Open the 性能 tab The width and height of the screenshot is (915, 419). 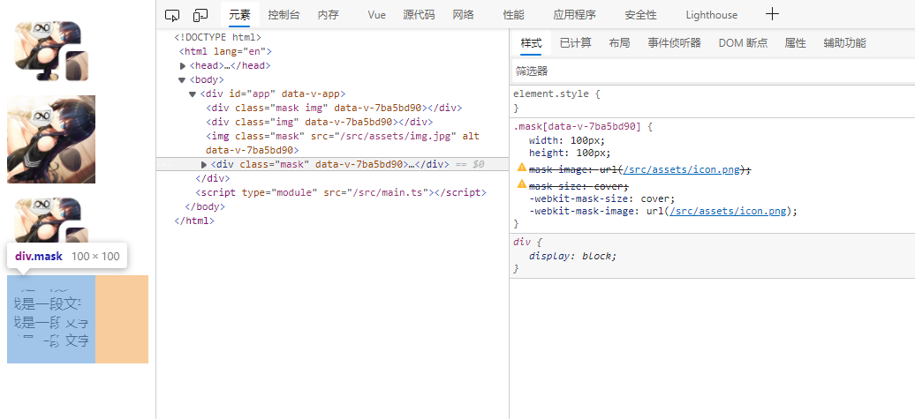click(x=513, y=15)
